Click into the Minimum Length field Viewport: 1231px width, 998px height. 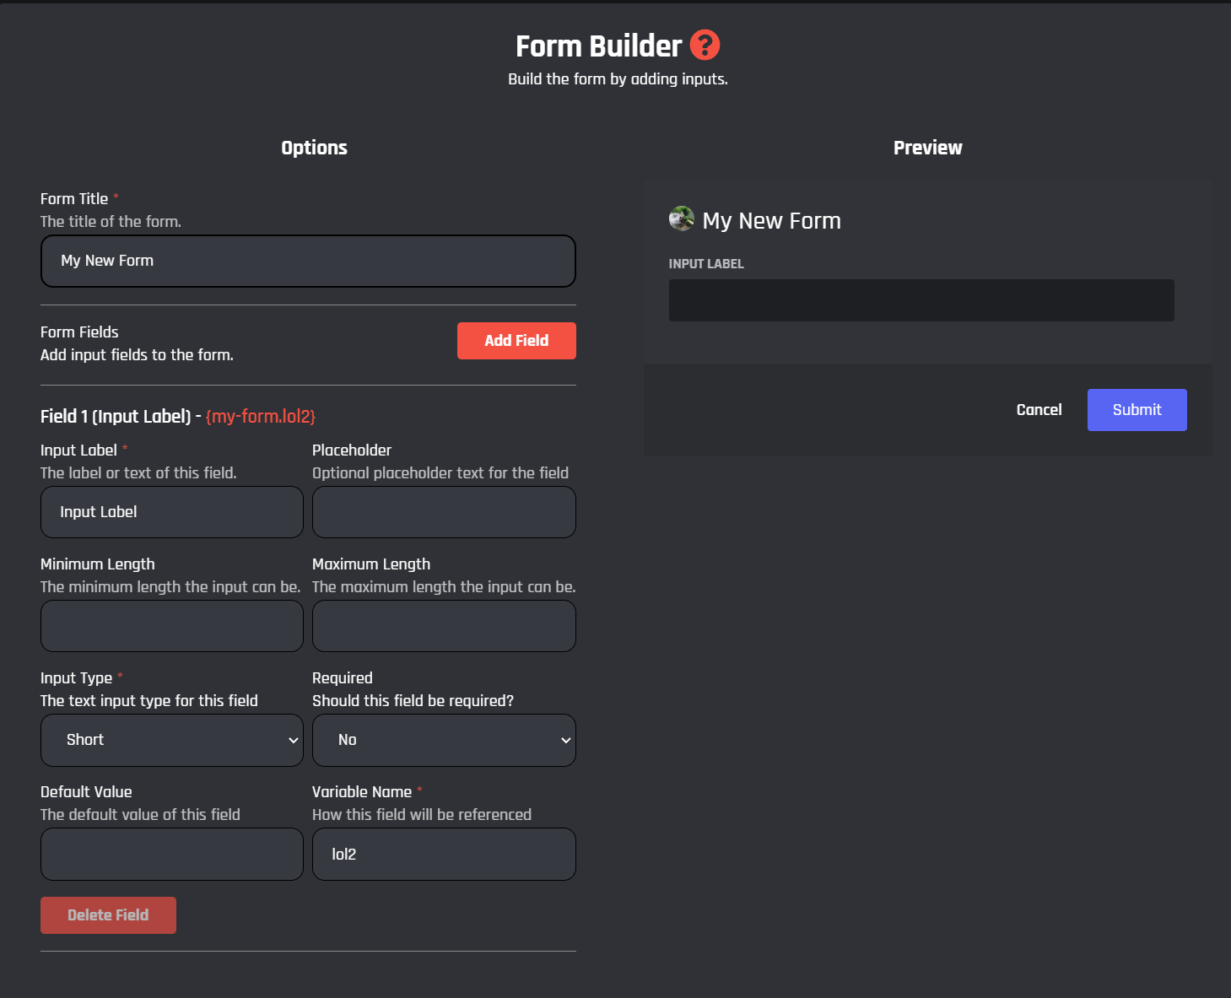click(x=172, y=626)
